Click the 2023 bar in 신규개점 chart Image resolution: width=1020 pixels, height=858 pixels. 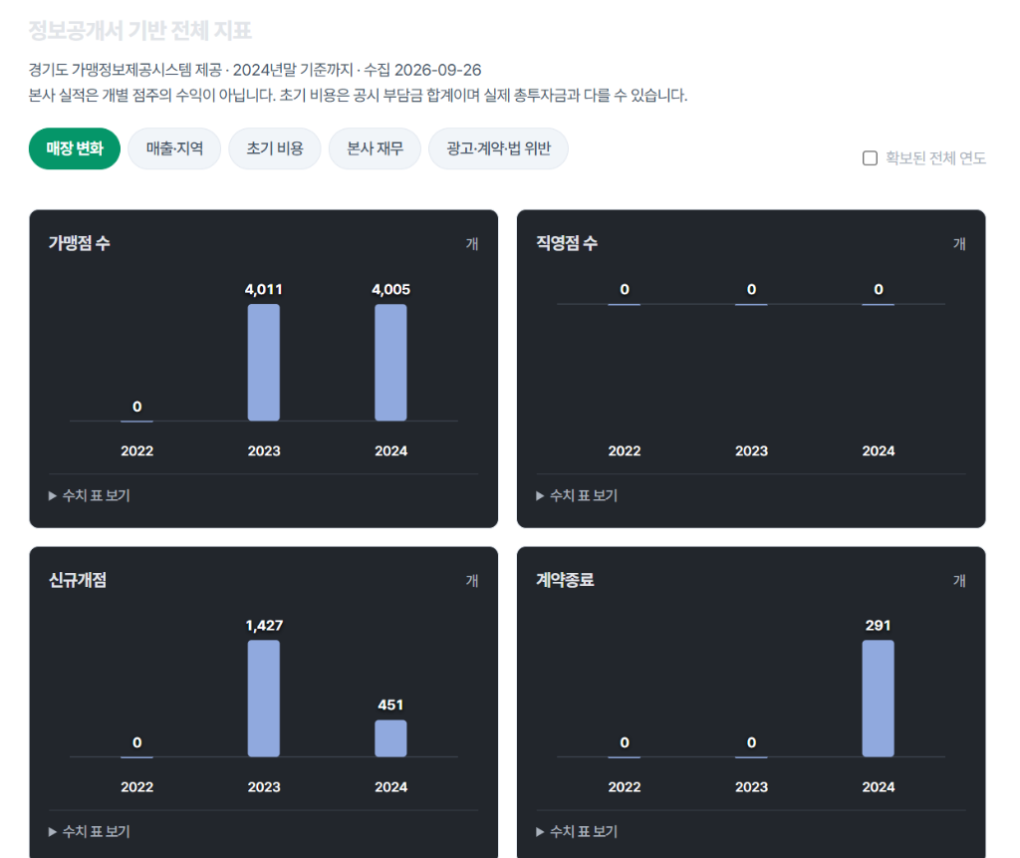(263, 699)
